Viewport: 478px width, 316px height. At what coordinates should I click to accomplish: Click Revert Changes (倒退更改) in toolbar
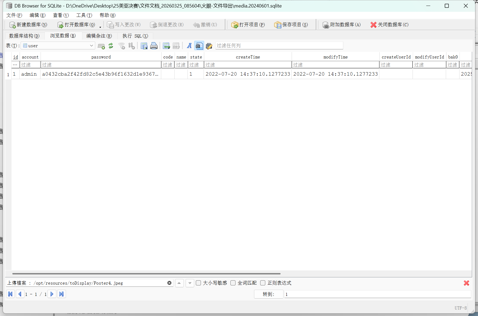(x=167, y=25)
